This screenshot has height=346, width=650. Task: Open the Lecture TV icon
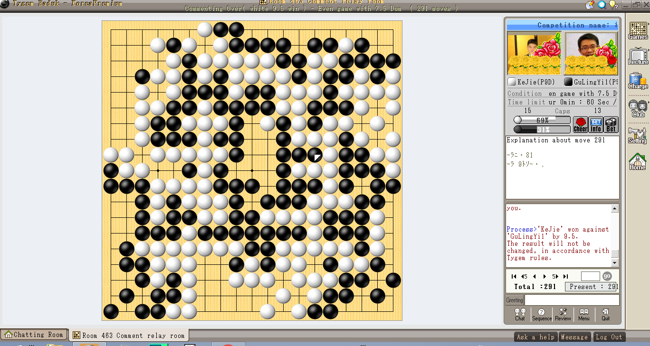click(638, 56)
